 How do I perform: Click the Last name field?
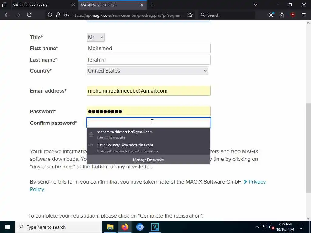point(149,60)
